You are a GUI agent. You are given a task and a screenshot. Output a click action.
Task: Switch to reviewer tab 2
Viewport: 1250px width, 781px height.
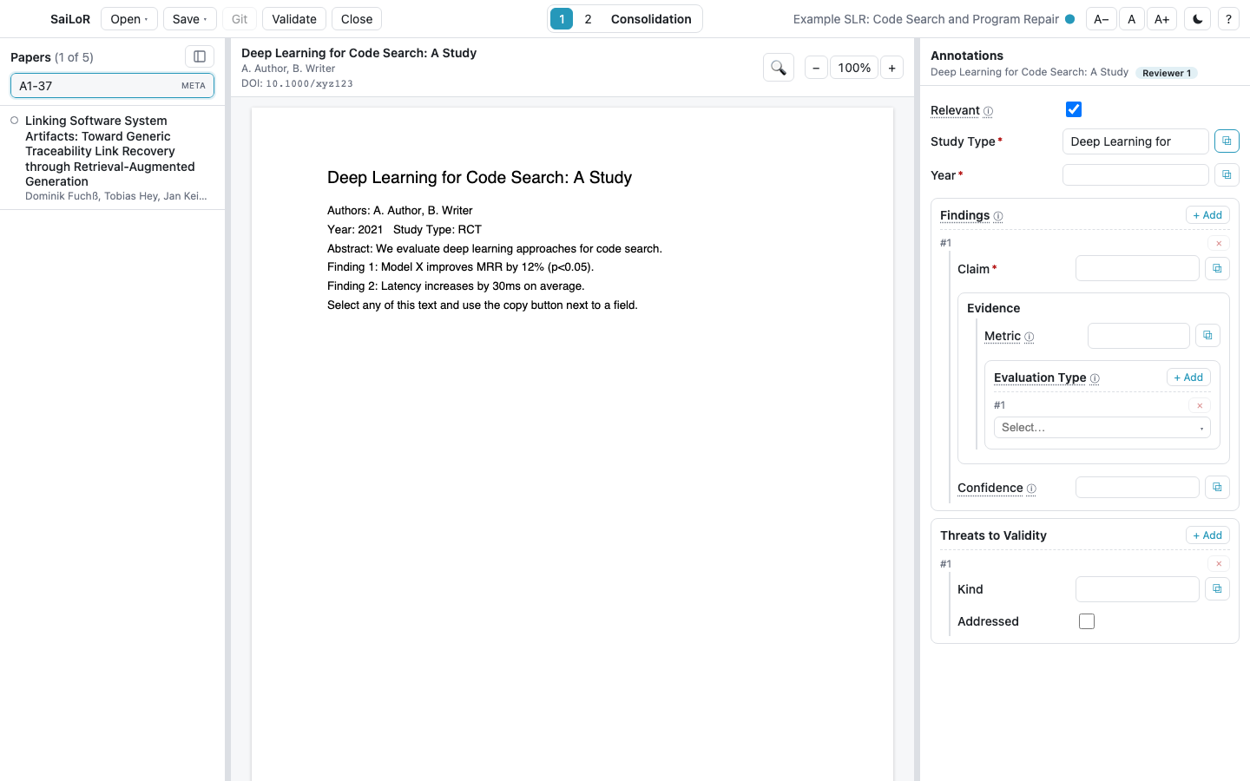588,19
